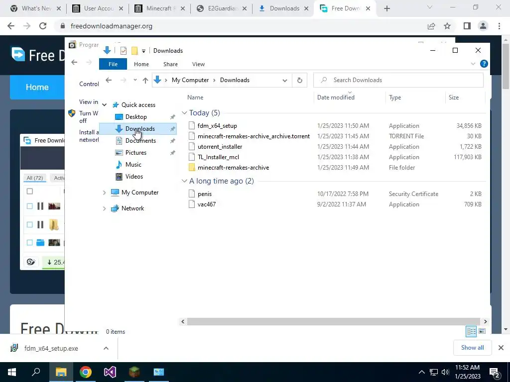This screenshot has width=510, height=382.
Task: Switch to the E2Guardian browser tab
Action: [x=222, y=8]
